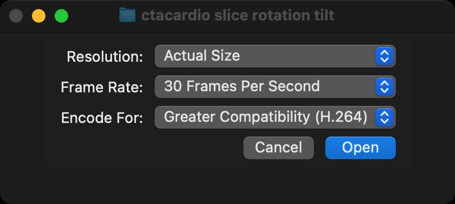Click the 'Actual Size' value text
Image resolution: width=455 pixels, height=204 pixels.
202,56
